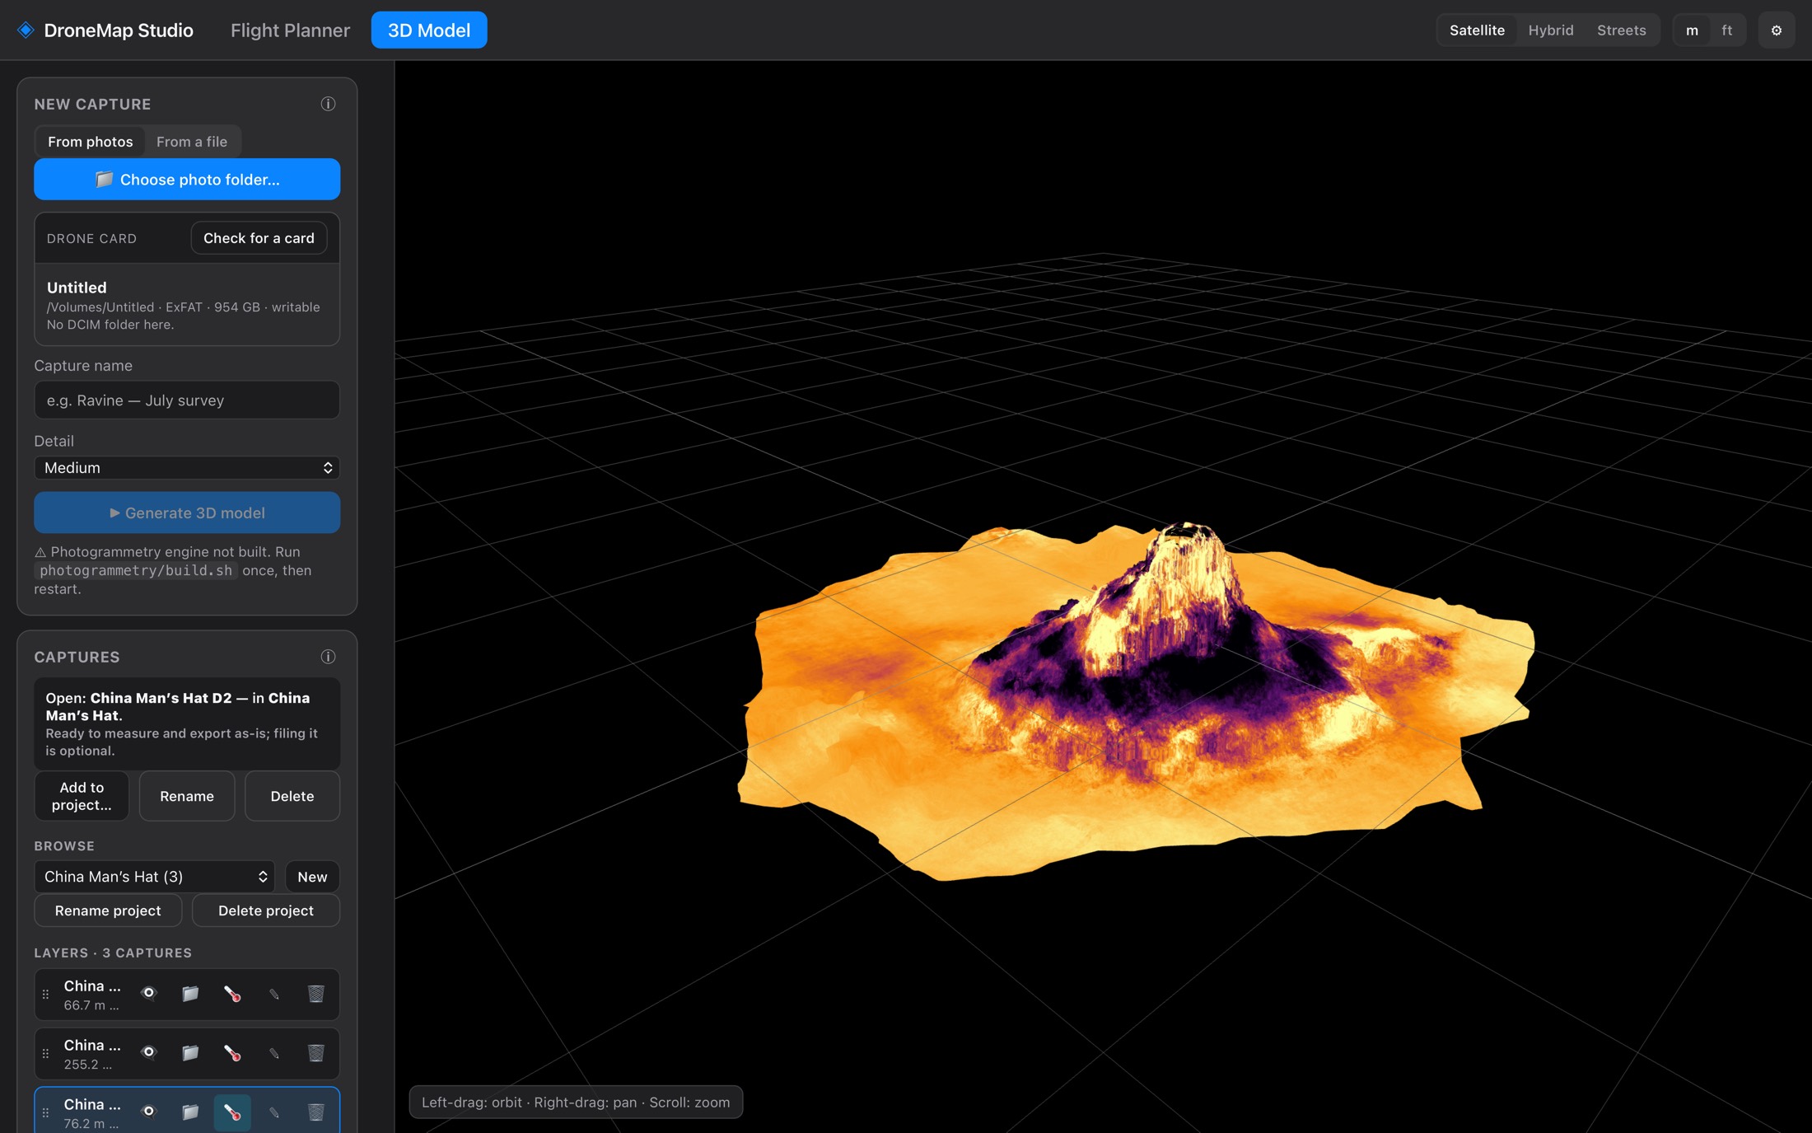Image resolution: width=1812 pixels, height=1133 pixels.
Task: Select Hybrid map style
Action: pos(1550,30)
